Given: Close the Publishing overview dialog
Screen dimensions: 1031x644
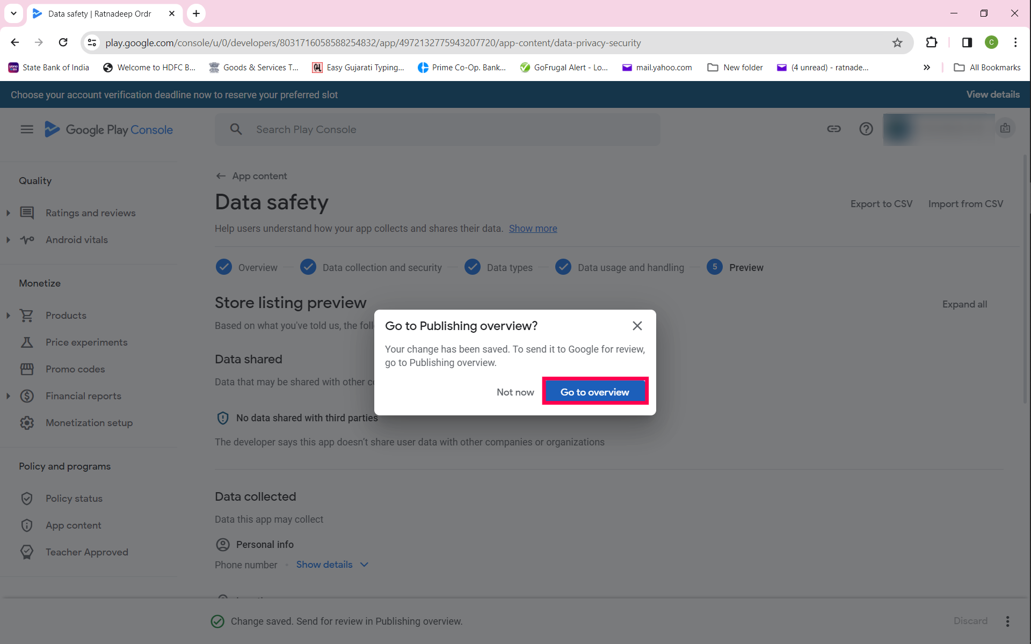Looking at the screenshot, I should pos(637,326).
